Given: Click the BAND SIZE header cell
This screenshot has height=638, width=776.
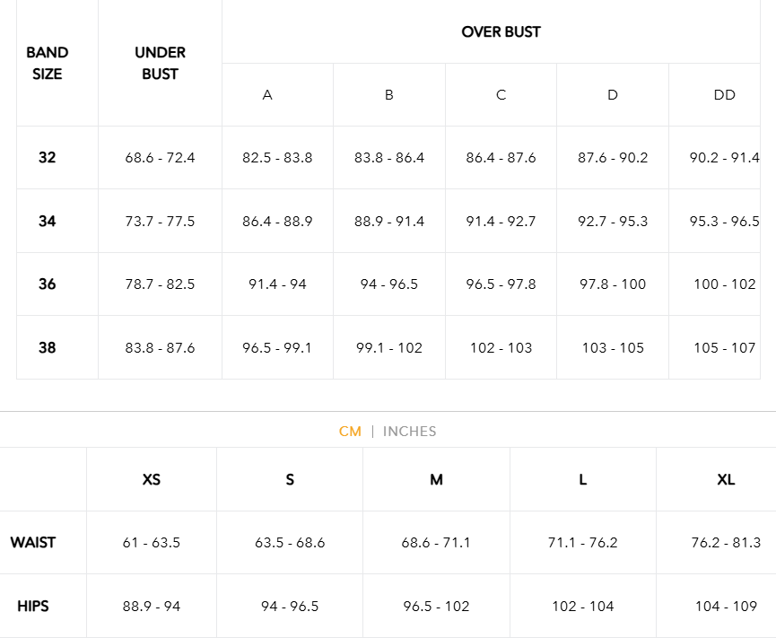Looking at the screenshot, I should coord(47,63).
